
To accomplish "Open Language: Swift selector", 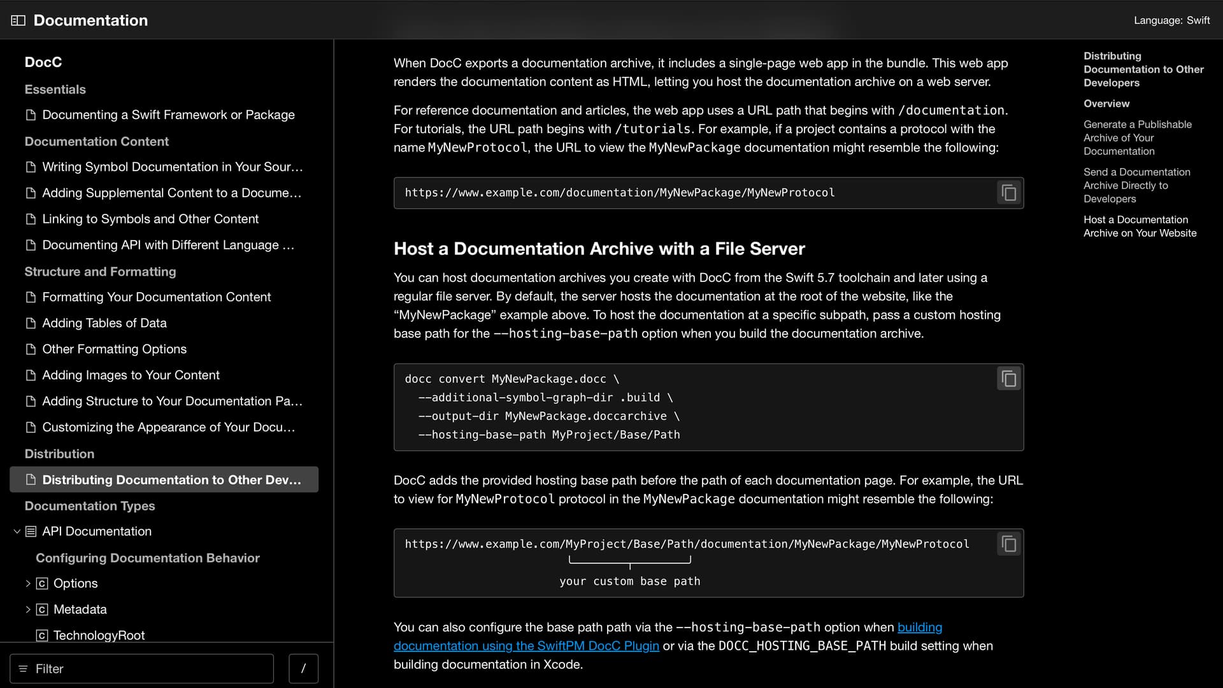I will [1171, 20].
